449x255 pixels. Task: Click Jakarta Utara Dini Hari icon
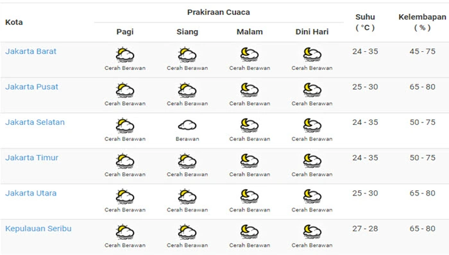click(312, 197)
